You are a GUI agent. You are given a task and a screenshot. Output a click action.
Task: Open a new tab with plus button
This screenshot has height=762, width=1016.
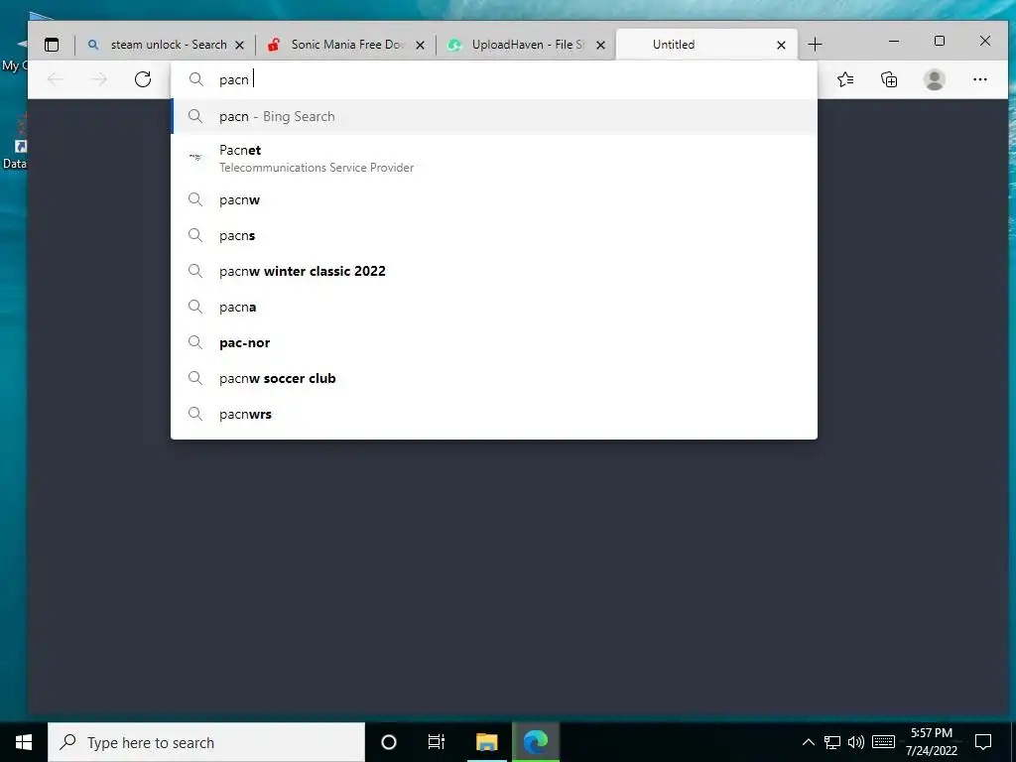pyautogui.click(x=815, y=44)
